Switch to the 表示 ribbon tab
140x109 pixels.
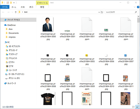(31, 7)
